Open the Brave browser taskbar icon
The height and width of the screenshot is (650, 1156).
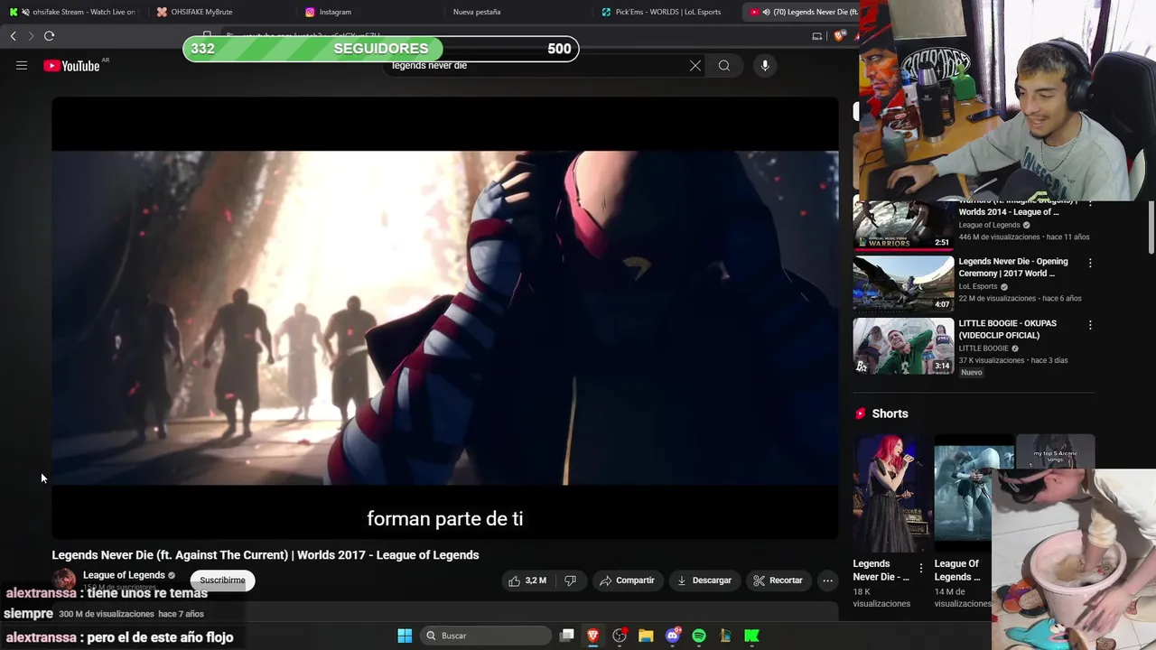tap(593, 636)
